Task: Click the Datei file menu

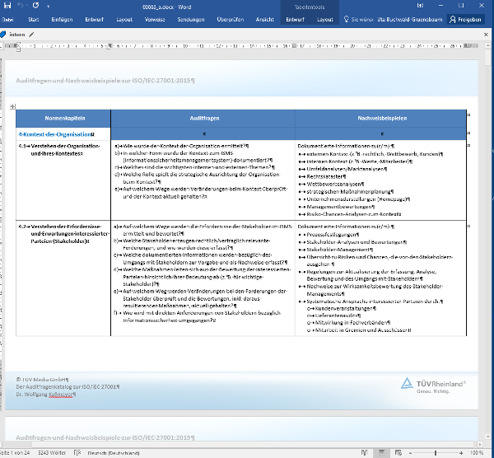Action: 7,17
